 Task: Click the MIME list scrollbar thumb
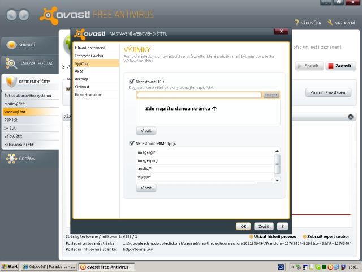pos(277,164)
